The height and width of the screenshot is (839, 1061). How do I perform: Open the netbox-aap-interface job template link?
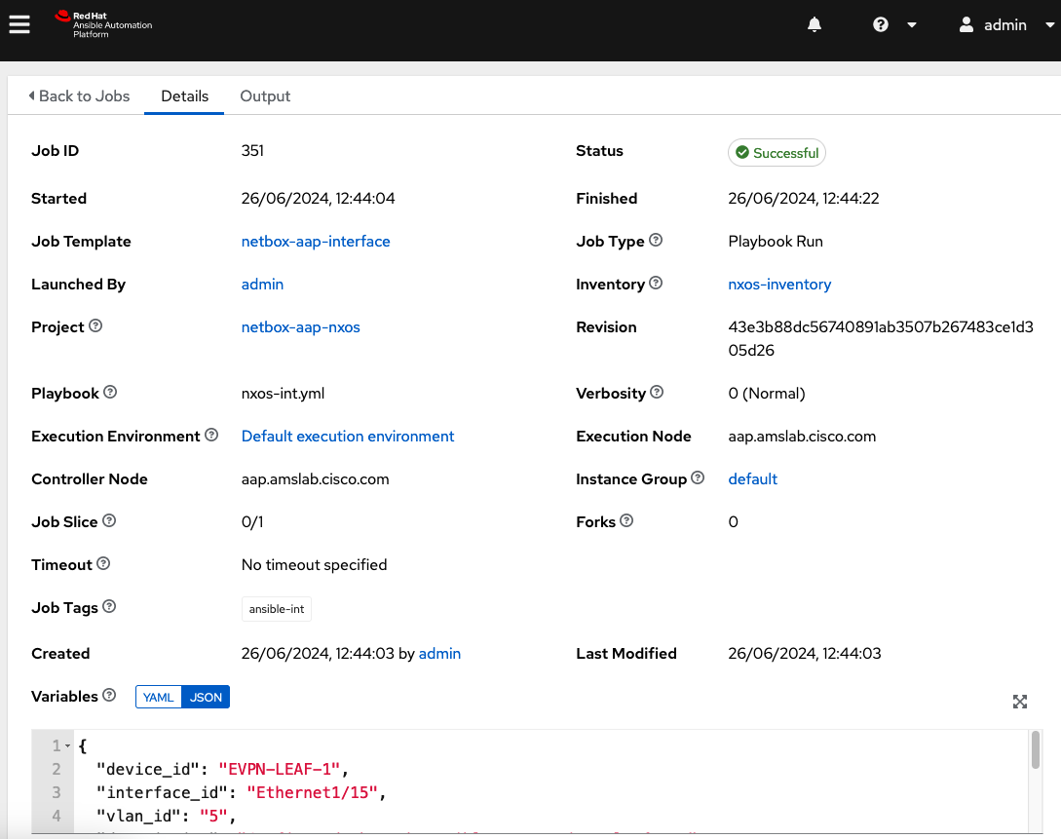point(316,242)
